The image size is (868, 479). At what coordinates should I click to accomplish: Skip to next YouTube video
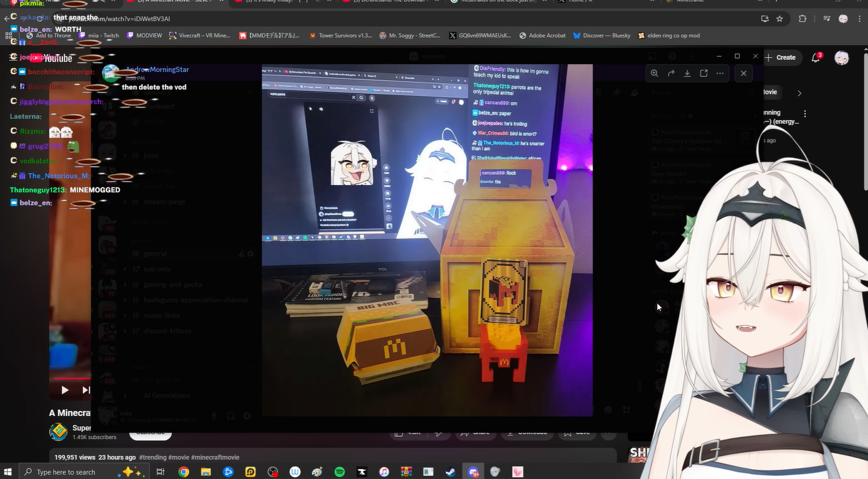pyautogui.click(x=86, y=390)
